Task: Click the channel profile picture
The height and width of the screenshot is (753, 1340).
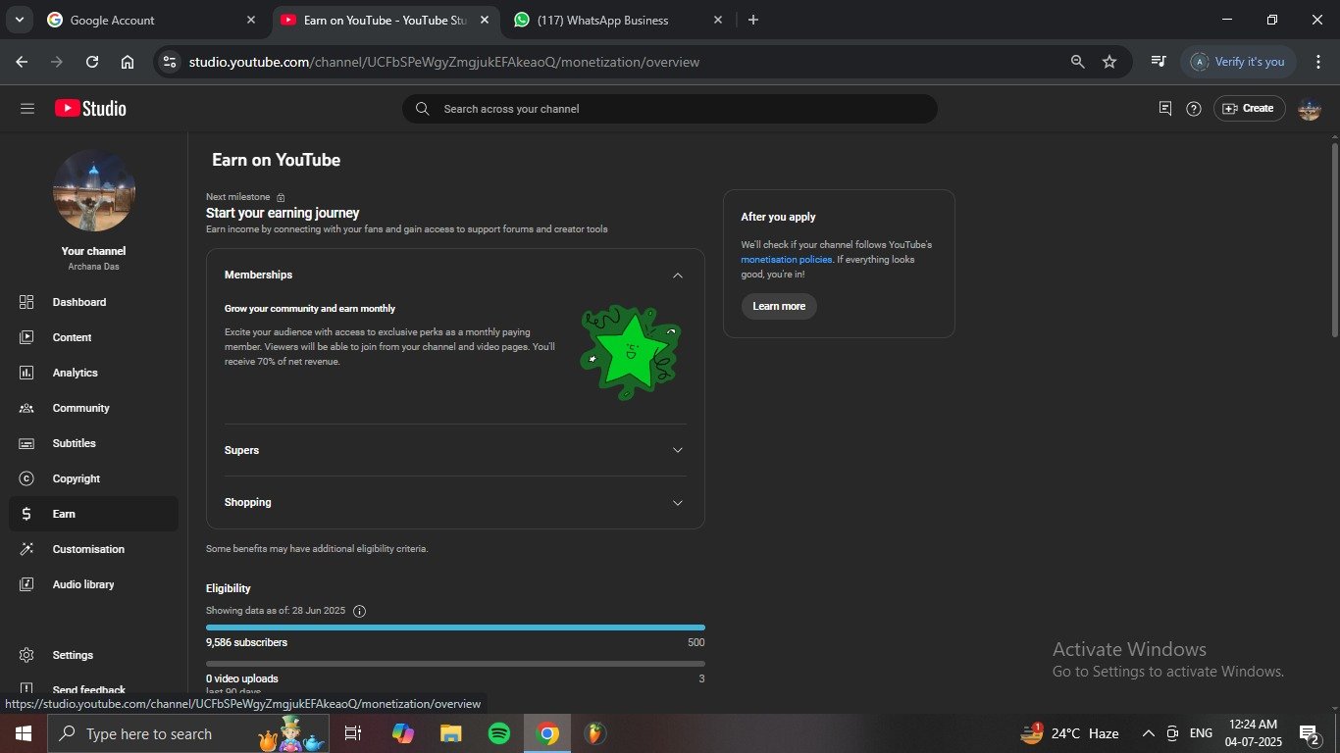Action: [94, 191]
